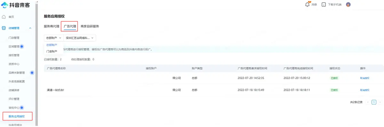
Task: Open 授权管理 in the sidebar
Action: click(x=14, y=55)
